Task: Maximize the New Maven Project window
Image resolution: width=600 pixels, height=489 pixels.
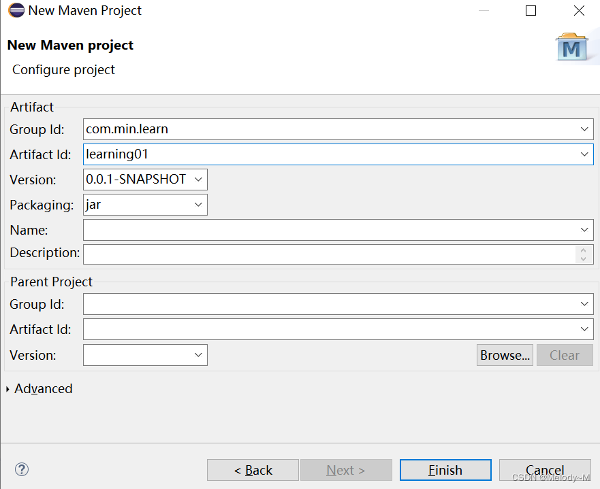Action: tap(531, 11)
